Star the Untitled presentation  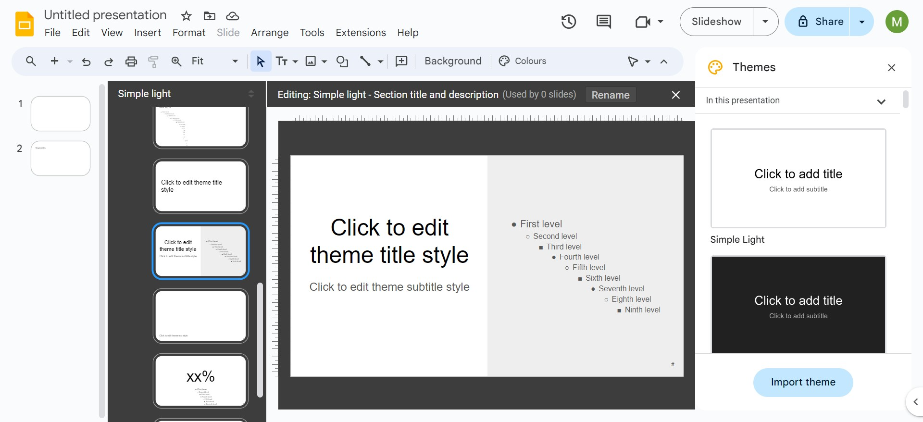pyautogui.click(x=186, y=16)
